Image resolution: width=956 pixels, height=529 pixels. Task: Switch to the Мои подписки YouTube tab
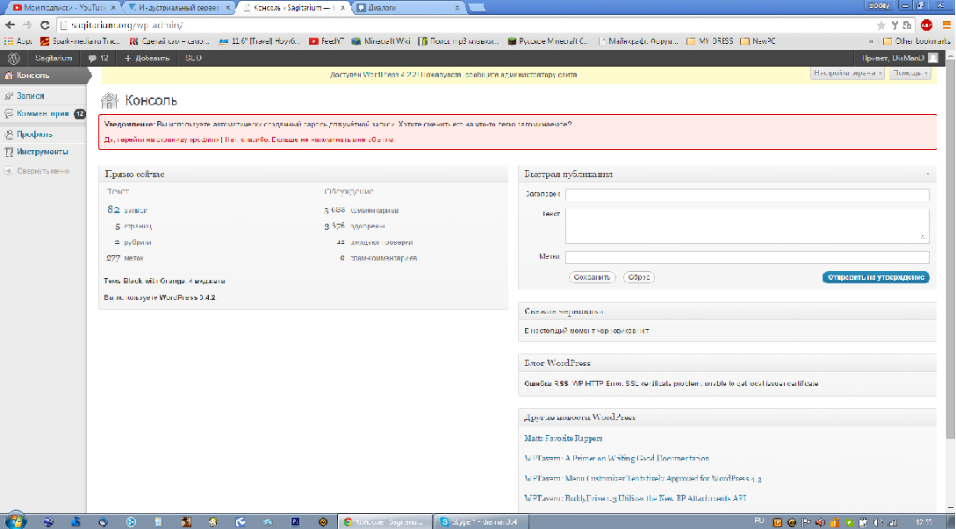point(61,8)
